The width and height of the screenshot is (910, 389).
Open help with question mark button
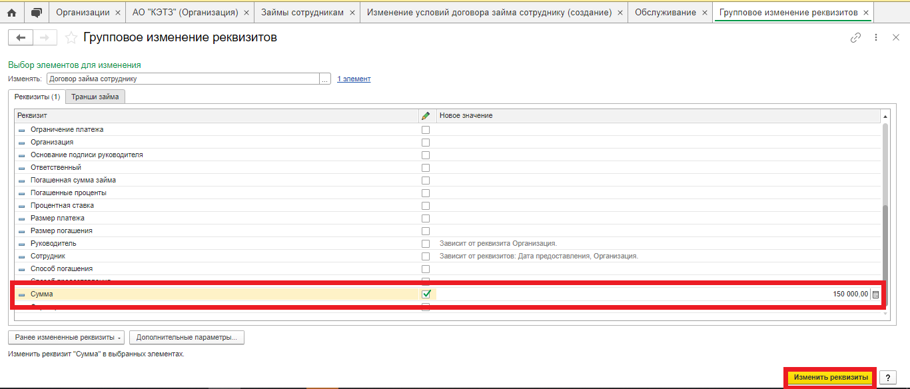pyautogui.click(x=887, y=377)
